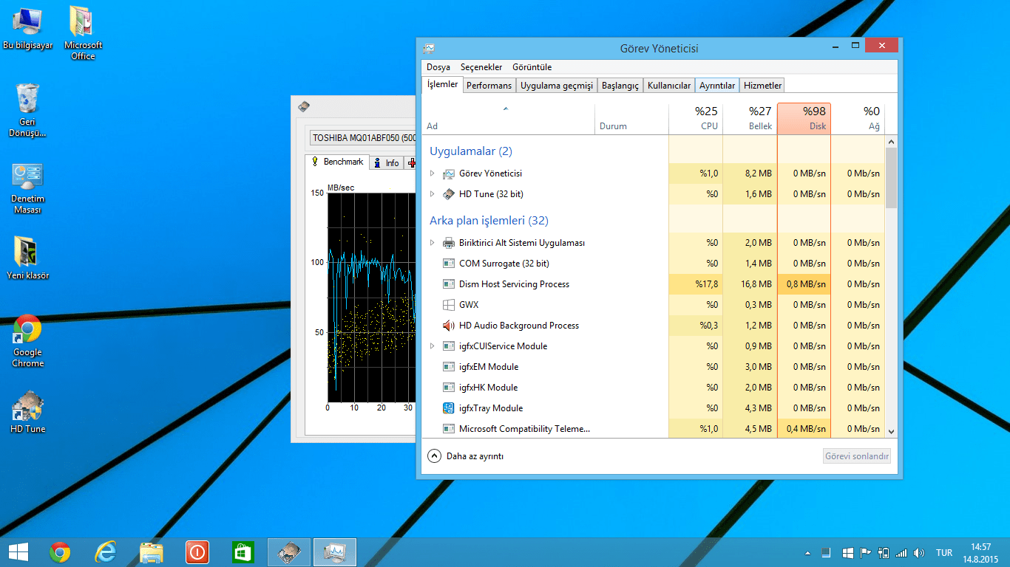1010x567 pixels.
Task: Select the Dism Host Servicing Process row
Action: coord(514,284)
